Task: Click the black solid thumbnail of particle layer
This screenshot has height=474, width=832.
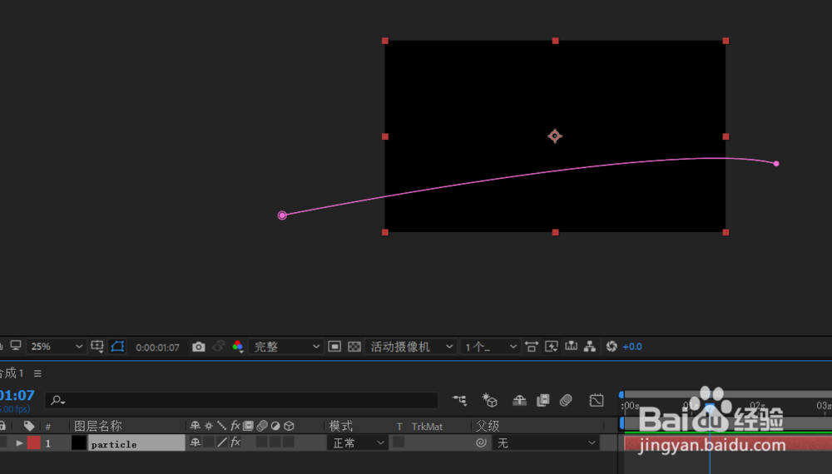Action: pos(78,442)
